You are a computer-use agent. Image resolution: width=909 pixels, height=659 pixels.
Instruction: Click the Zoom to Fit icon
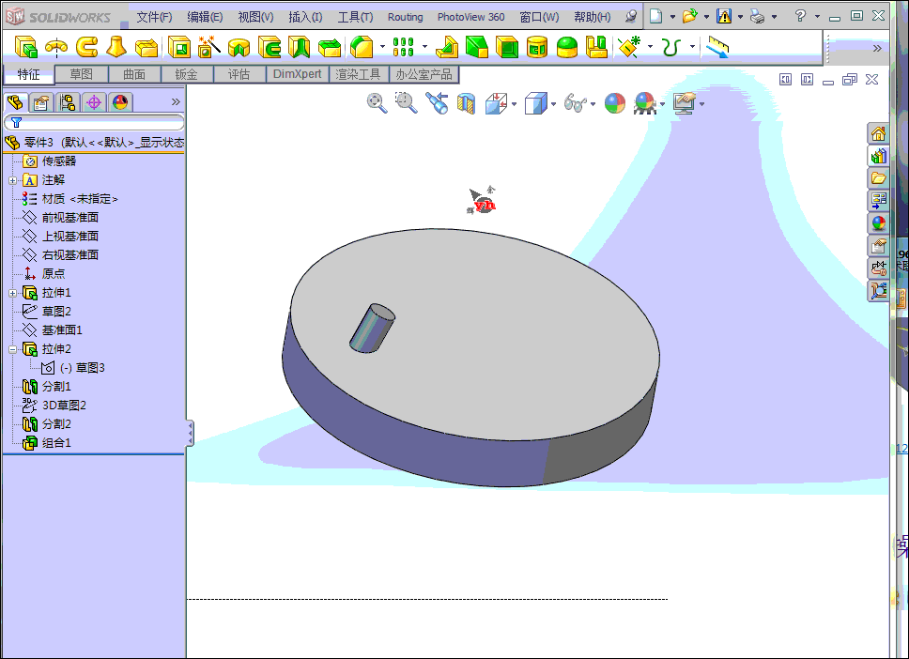click(377, 103)
